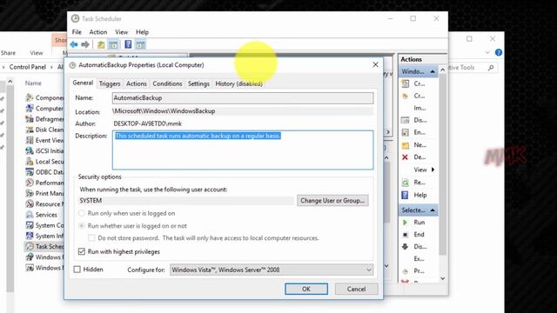557x313 pixels.
Task: Click the Actions pane scrollbar down arrow
Action: coord(443,278)
